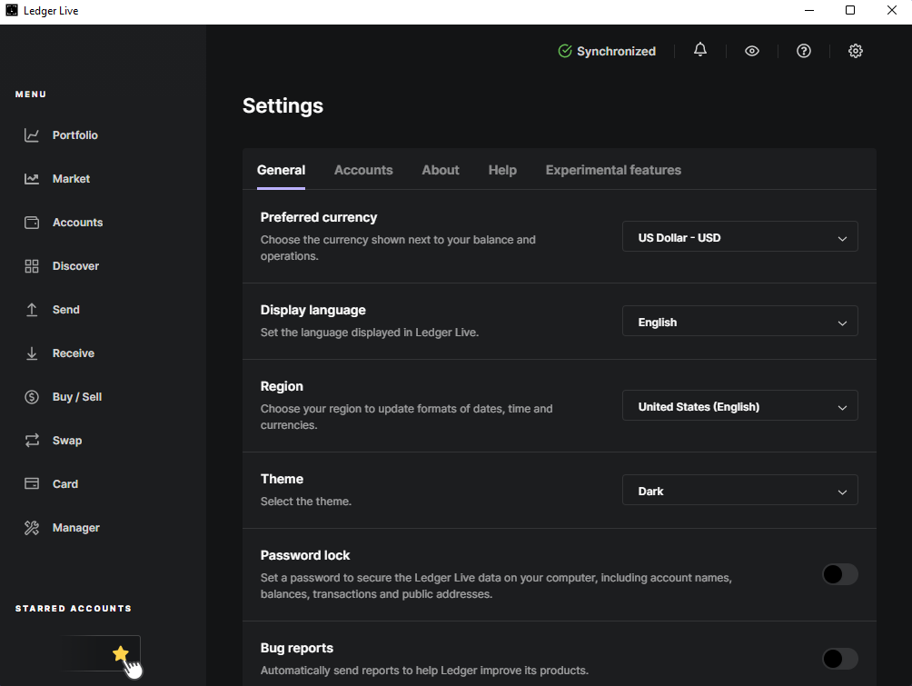Select the Send arrow icon
Screen dimensions: 912x686
[32, 310]
